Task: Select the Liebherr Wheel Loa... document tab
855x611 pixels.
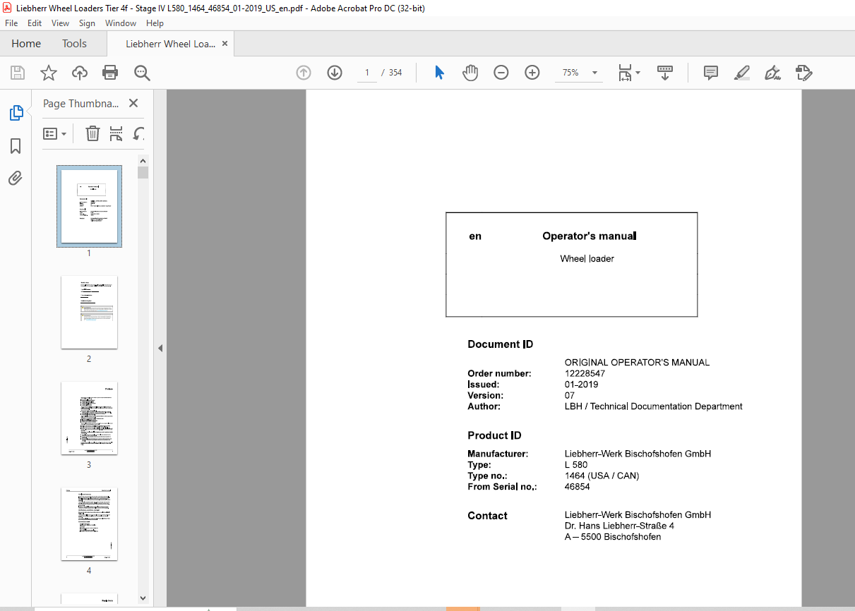Action: click(x=170, y=43)
